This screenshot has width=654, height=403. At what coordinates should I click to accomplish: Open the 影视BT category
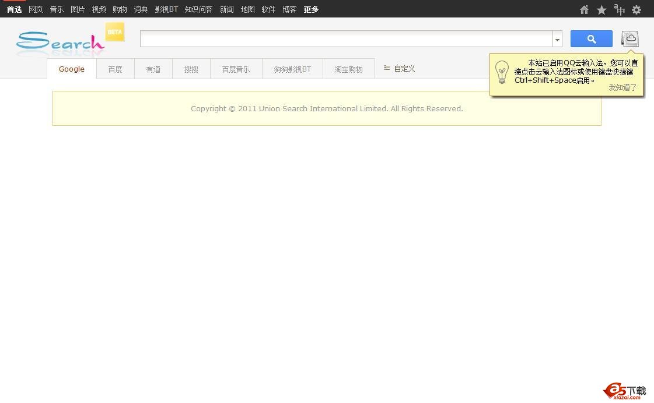pos(166,9)
